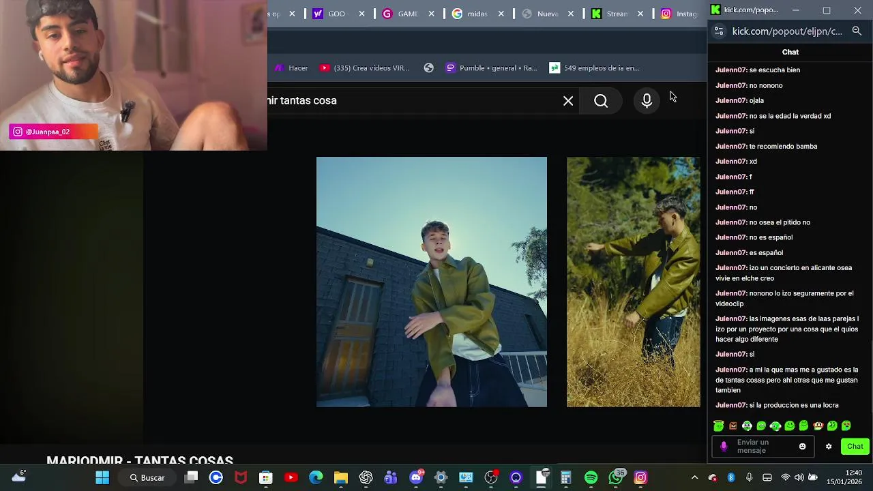The image size is (873, 491).
Task: Click the purple microphone icon in Kick chat input
Action: pos(724,447)
